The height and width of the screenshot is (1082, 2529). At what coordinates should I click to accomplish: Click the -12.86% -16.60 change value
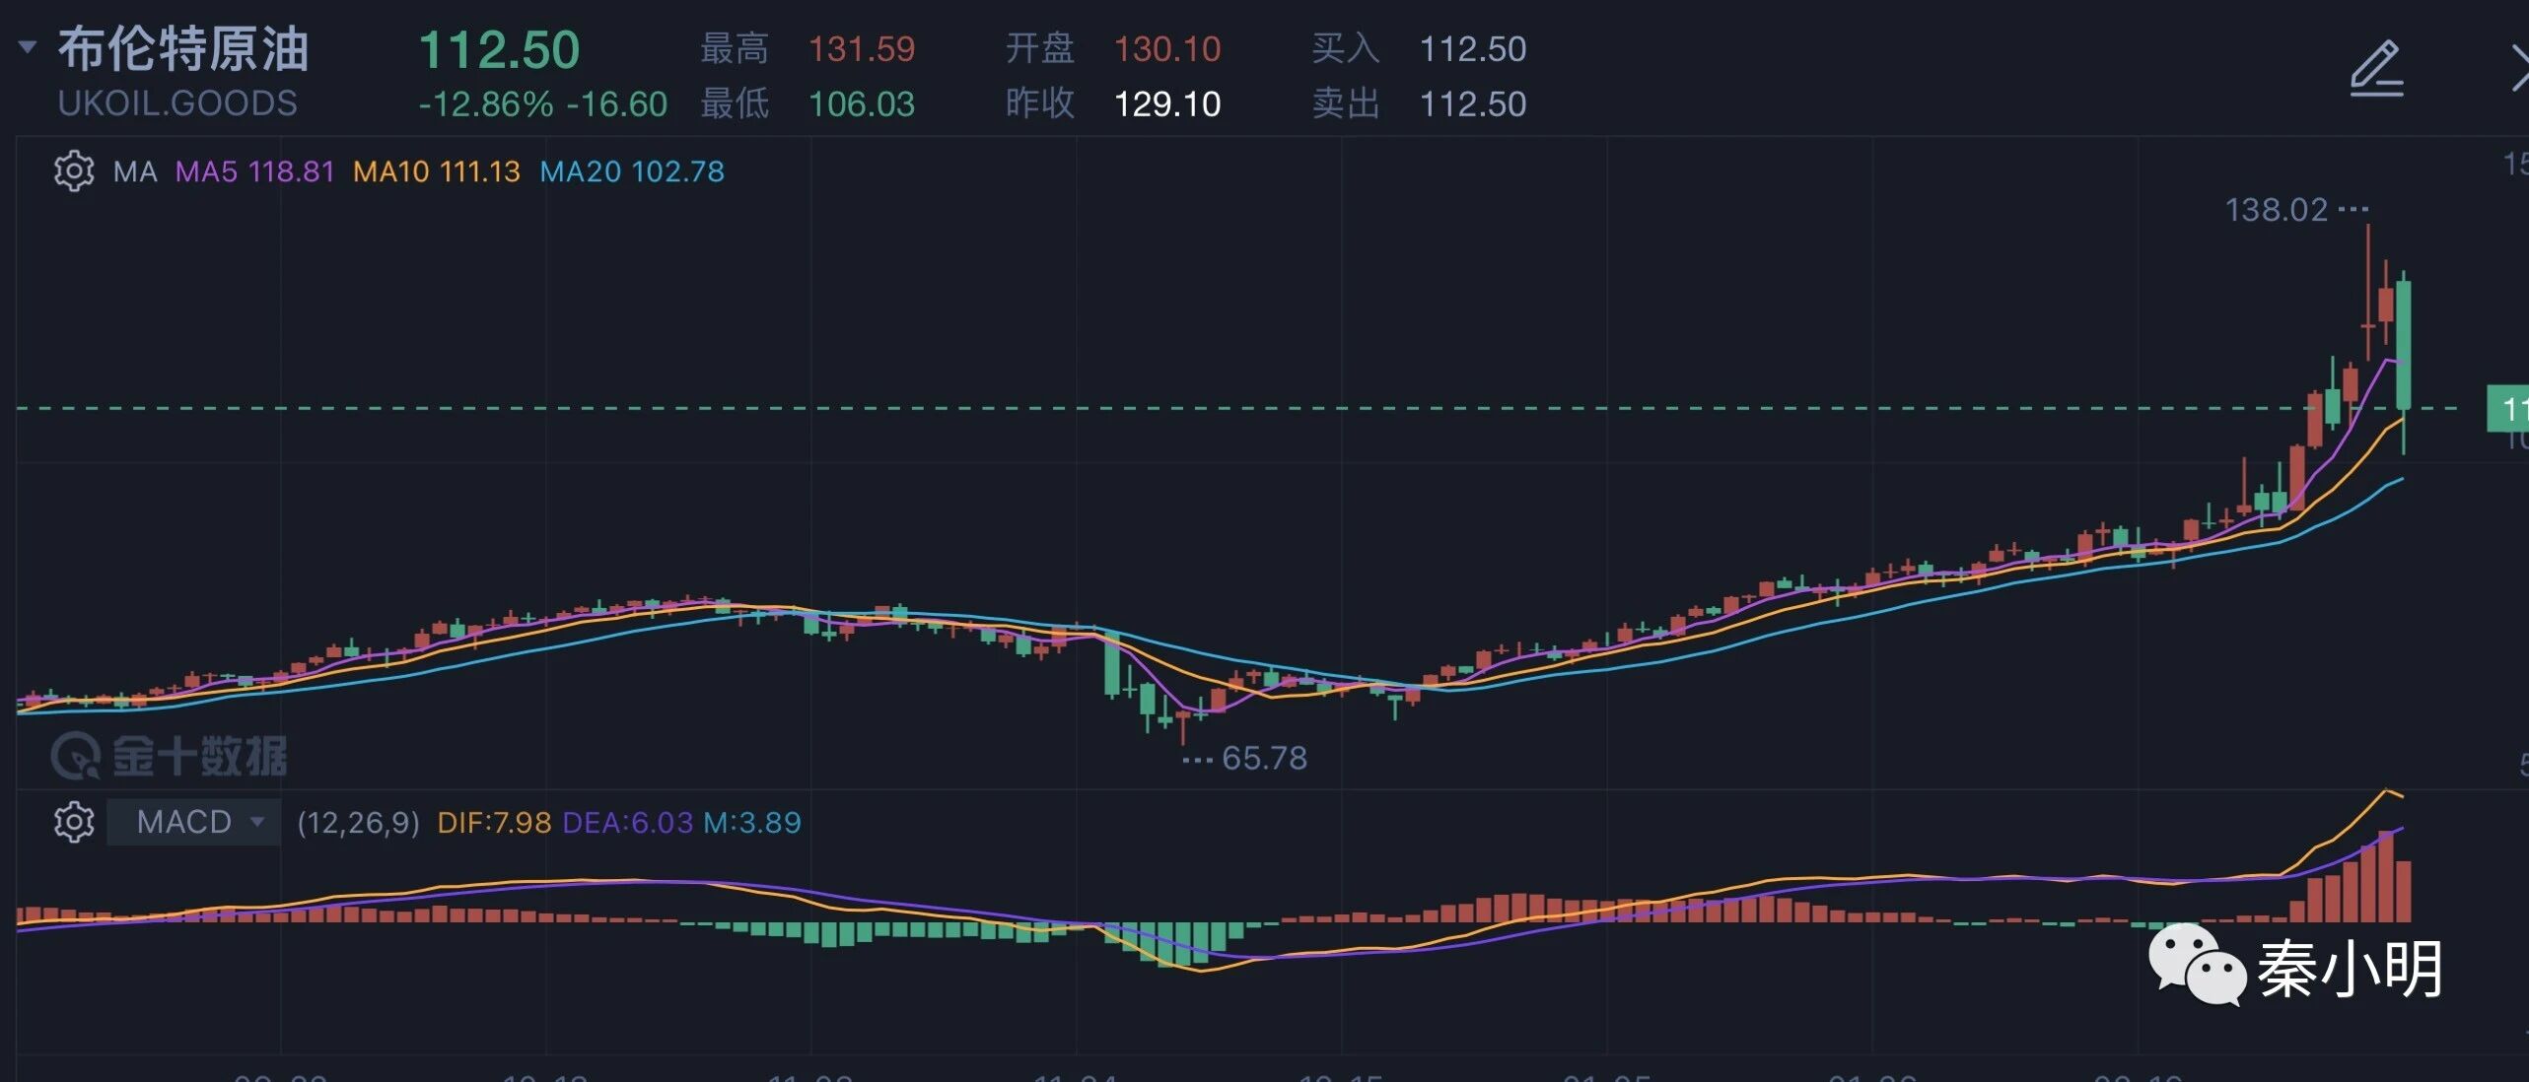[543, 104]
